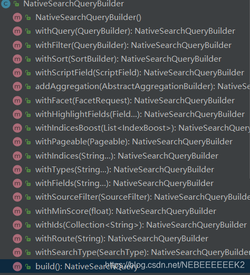Viewport: 250px width, 275px height.
Task: Click the method icon next to withSearchType
Action: pyautogui.click(x=17, y=252)
